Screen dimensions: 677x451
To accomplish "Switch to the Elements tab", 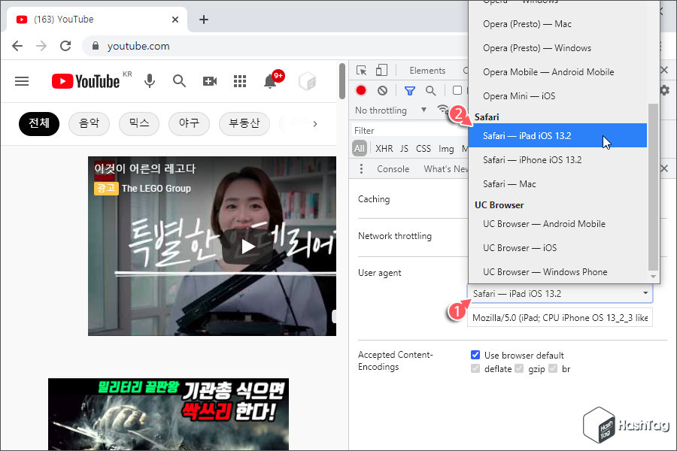I will click(429, 70).
